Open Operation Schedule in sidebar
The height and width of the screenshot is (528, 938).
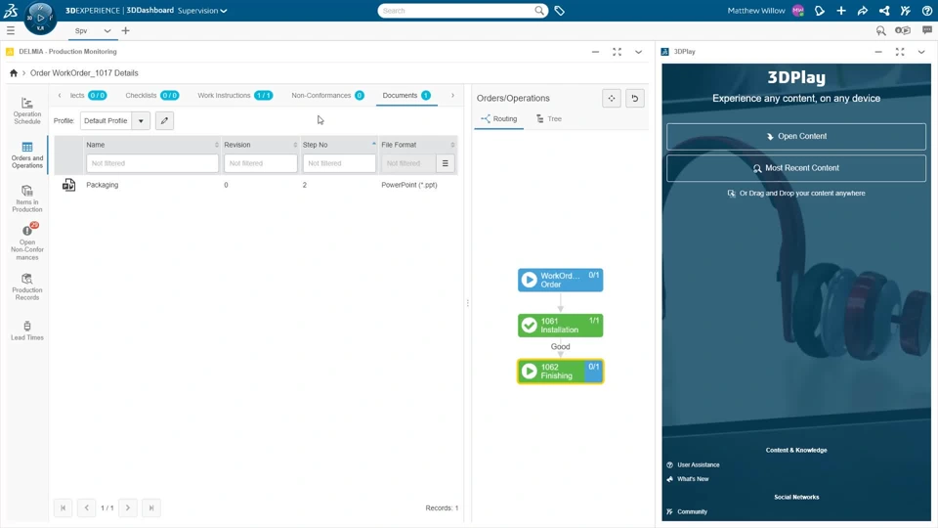27,111
